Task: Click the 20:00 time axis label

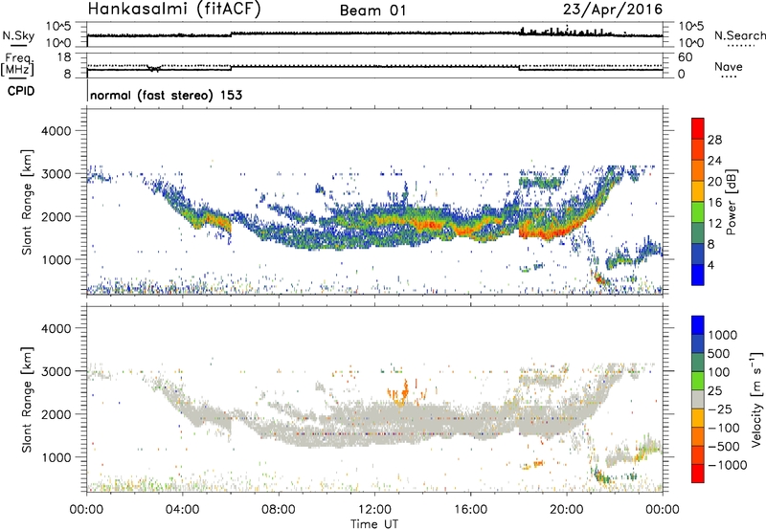Action: 567,510
